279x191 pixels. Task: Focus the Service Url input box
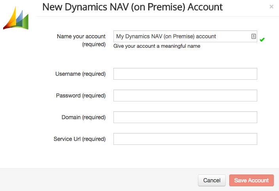(185, 139)
